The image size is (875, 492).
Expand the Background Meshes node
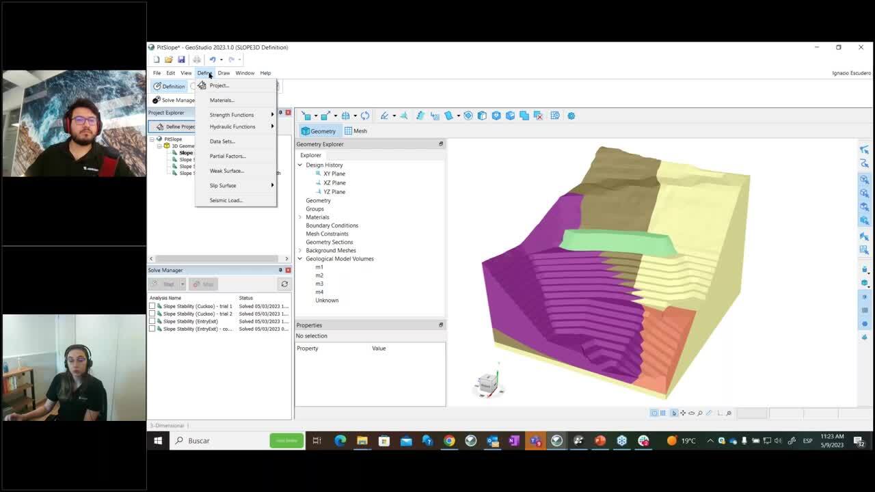(x=299, y=251)
